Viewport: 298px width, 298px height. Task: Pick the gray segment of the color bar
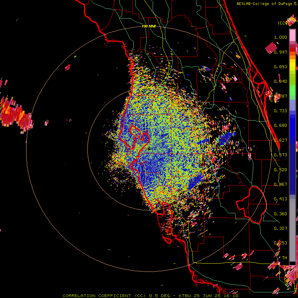[292, 230]
